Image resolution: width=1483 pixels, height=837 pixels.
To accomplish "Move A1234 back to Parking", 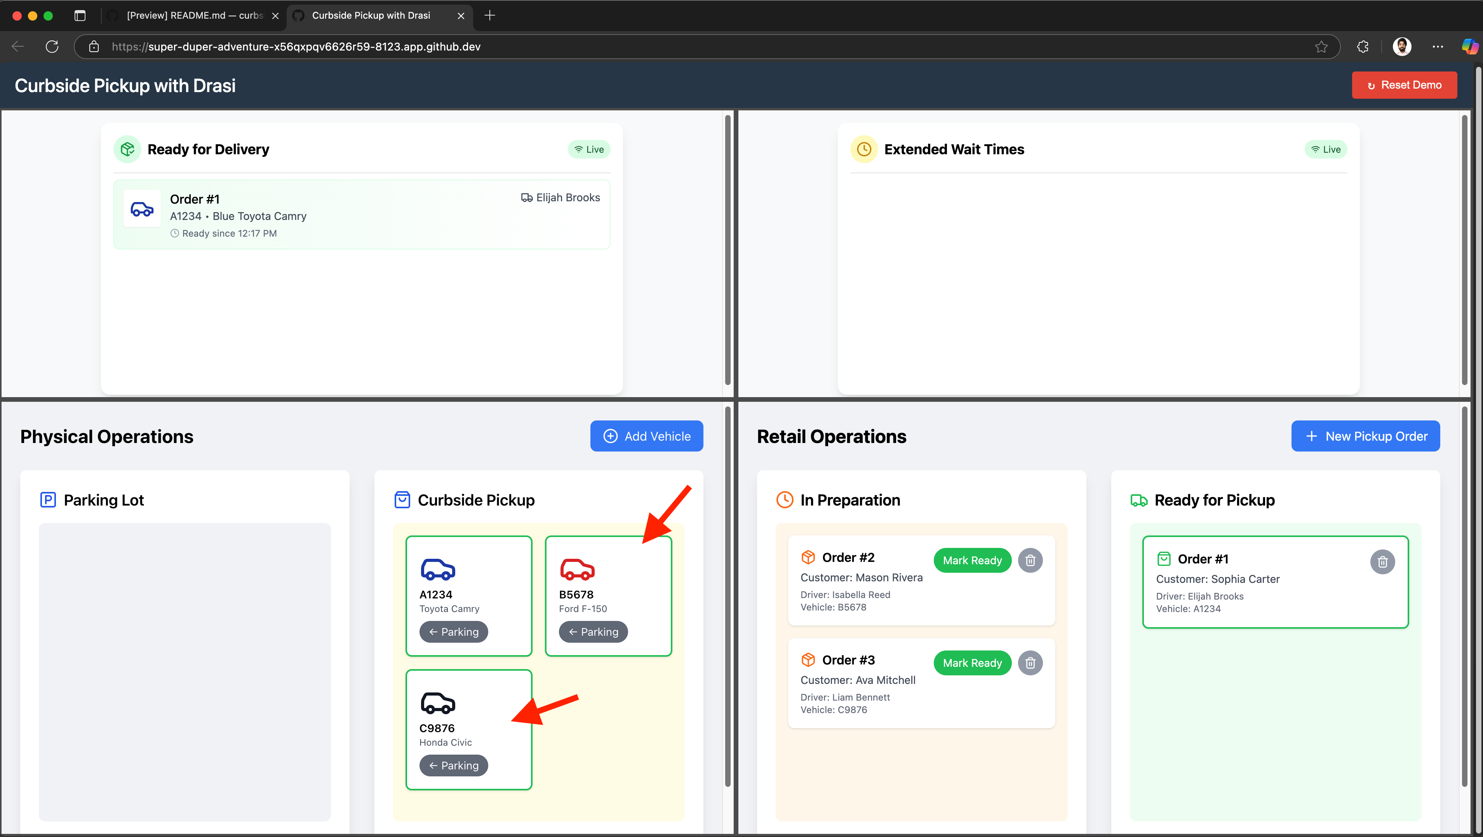I will click(x=453, y=631).
